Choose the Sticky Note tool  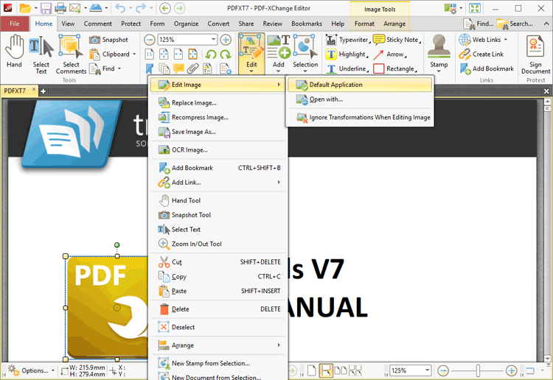(x=397, y=40)
